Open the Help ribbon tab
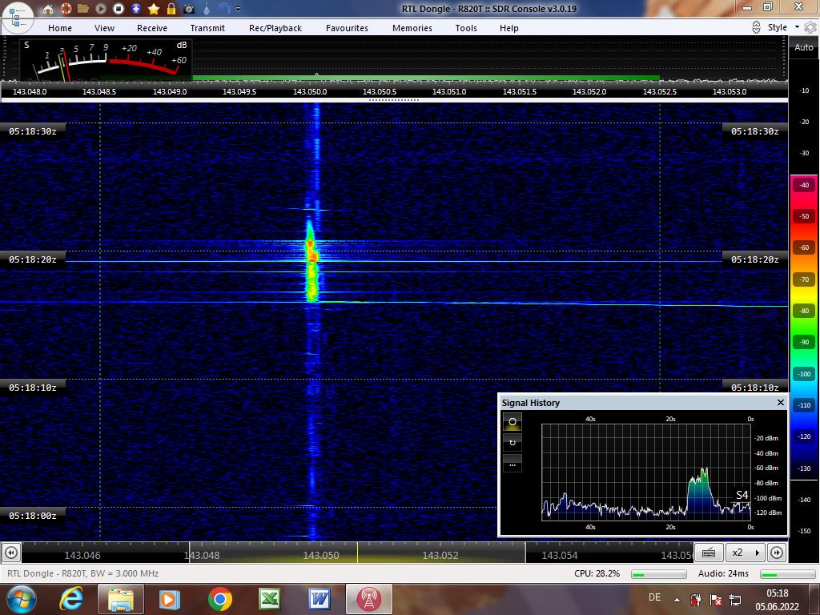 click(x=508, y=28)
